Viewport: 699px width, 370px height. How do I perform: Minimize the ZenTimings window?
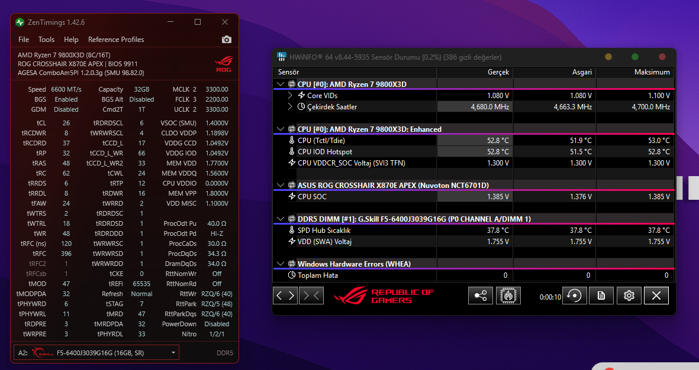click(x=170, y=22)
